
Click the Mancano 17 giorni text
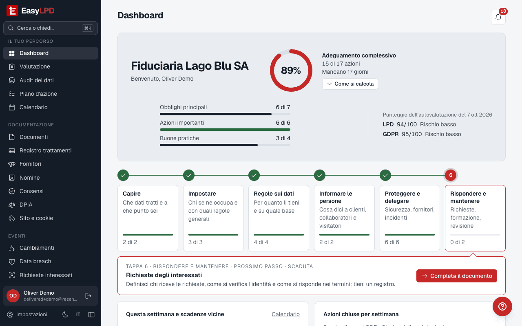click(x=345, y=72)
